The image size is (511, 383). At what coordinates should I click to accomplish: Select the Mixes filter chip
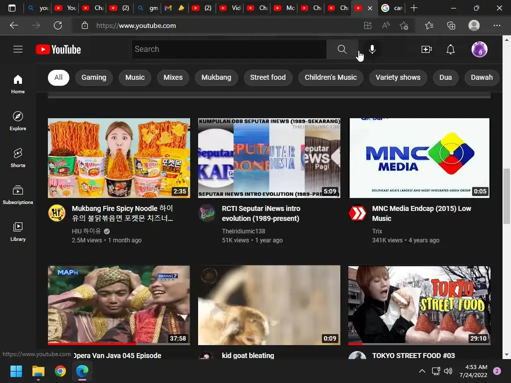pyautogui.click(x=173, y=77)
